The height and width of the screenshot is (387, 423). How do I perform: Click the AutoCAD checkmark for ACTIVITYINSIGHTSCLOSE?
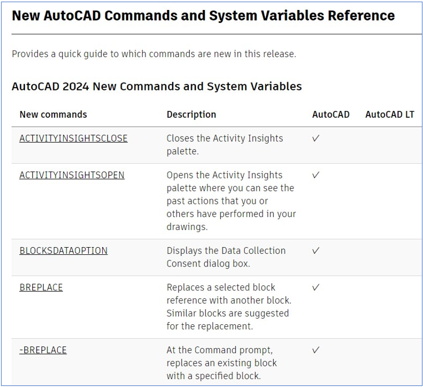point(316,138)
